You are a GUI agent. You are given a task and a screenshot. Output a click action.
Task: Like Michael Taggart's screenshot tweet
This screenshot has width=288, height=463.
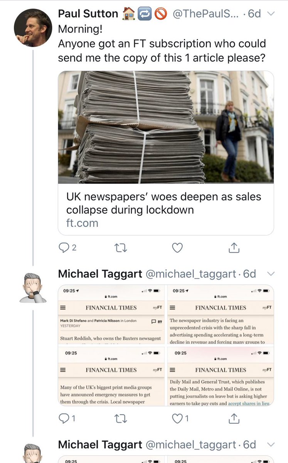pos(180,418)
